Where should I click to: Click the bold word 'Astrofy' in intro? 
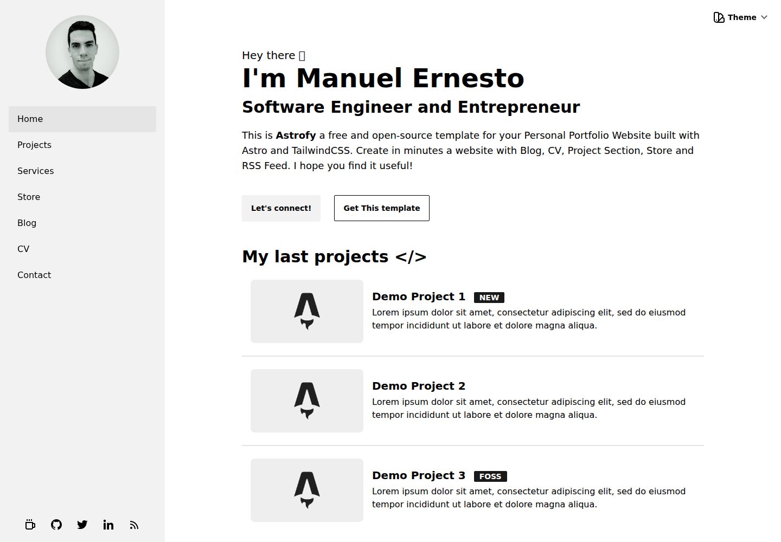(x=296, y=135)
